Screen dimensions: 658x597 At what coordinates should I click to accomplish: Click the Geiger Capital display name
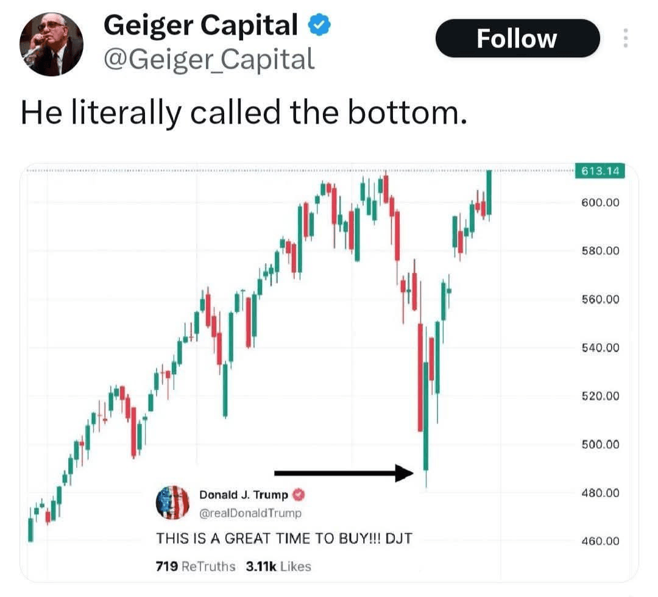click(x=200, y=25)
